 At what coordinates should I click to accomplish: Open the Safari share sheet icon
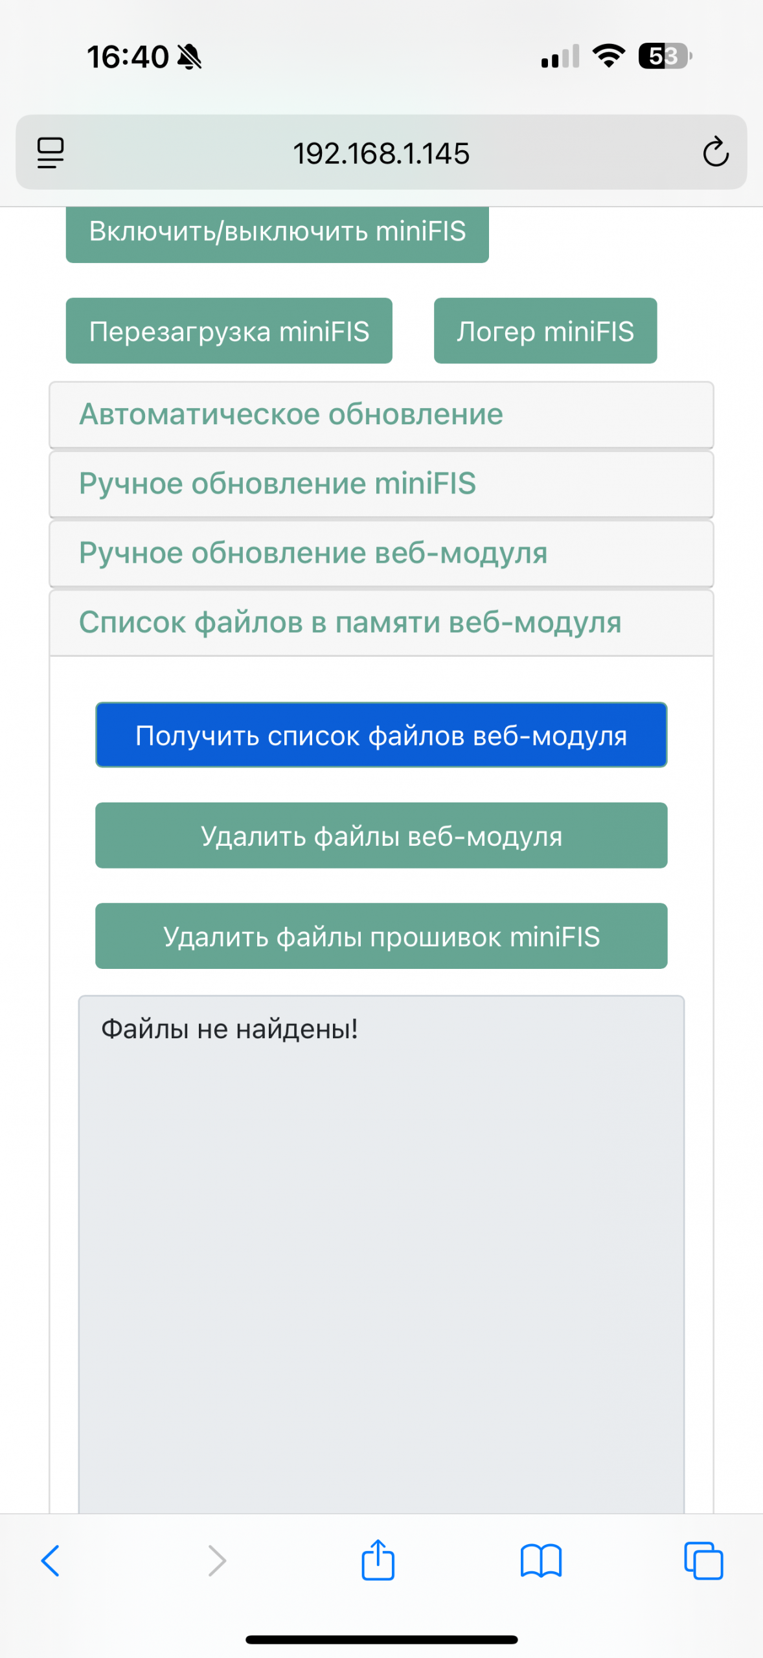point(378,1561)
